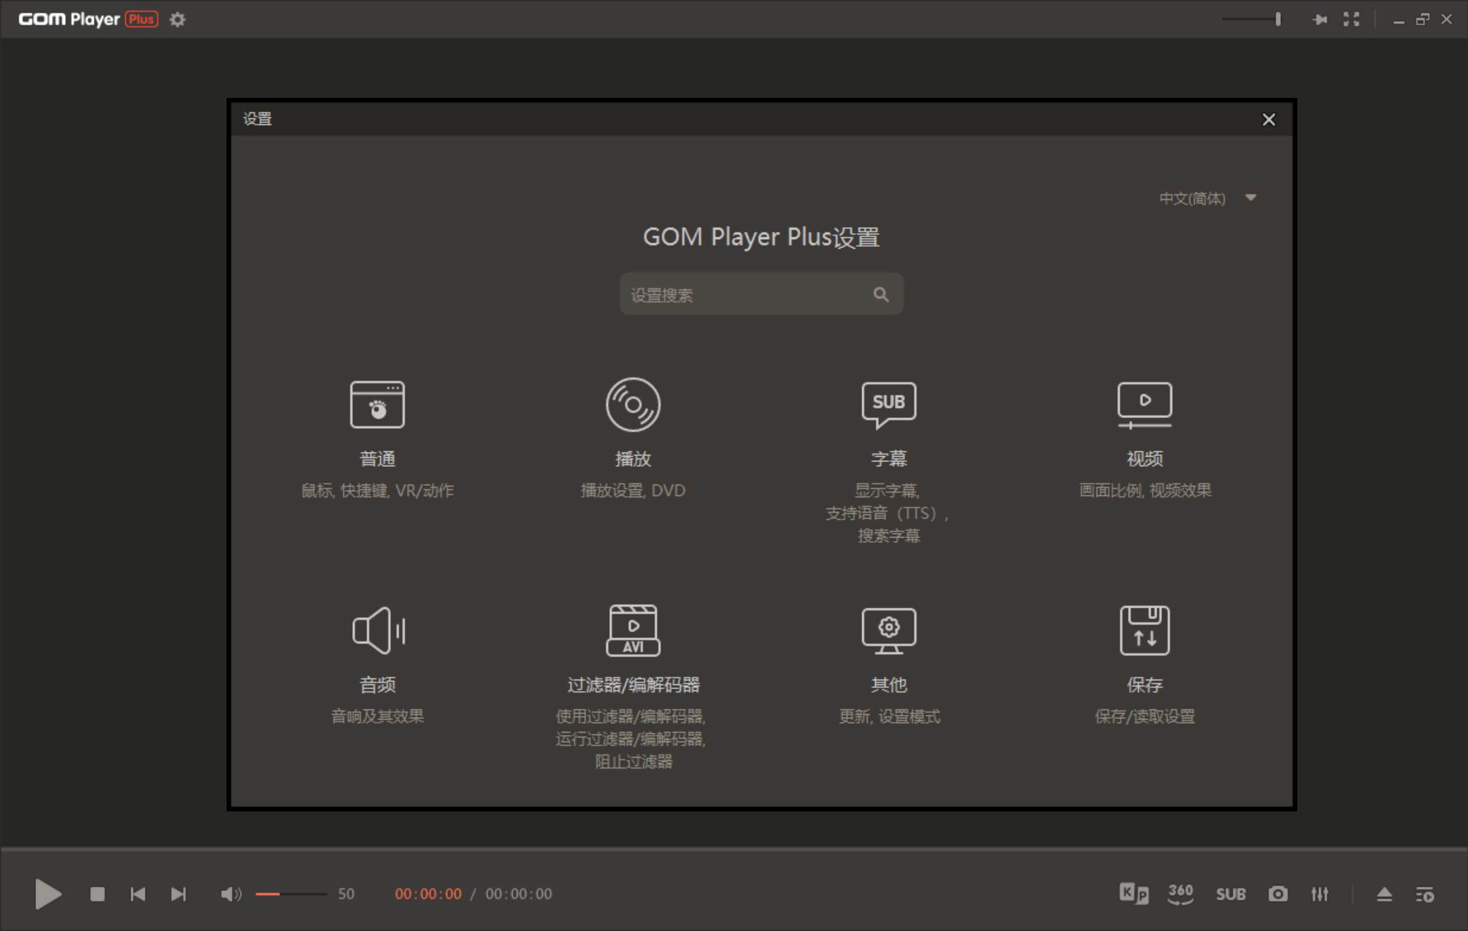Image resolution: width=1468 pixels, height=931 pixels.
Task: Click the volume value 50
Action: tap(346, 894)
